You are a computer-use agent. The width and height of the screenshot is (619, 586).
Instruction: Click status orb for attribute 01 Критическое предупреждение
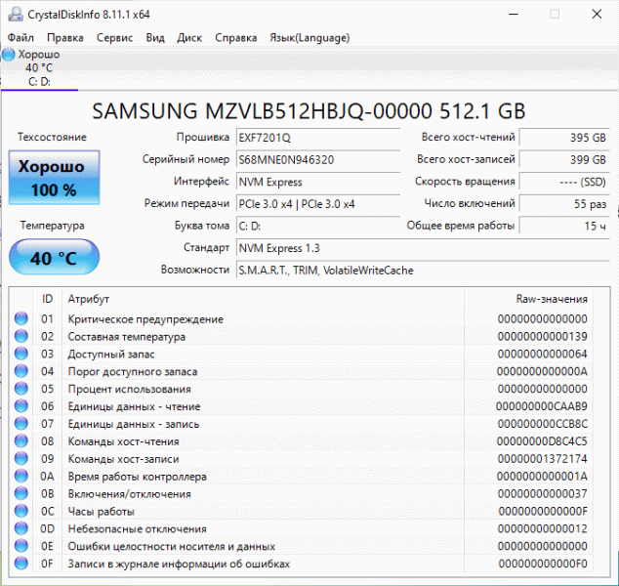point(21,318)
